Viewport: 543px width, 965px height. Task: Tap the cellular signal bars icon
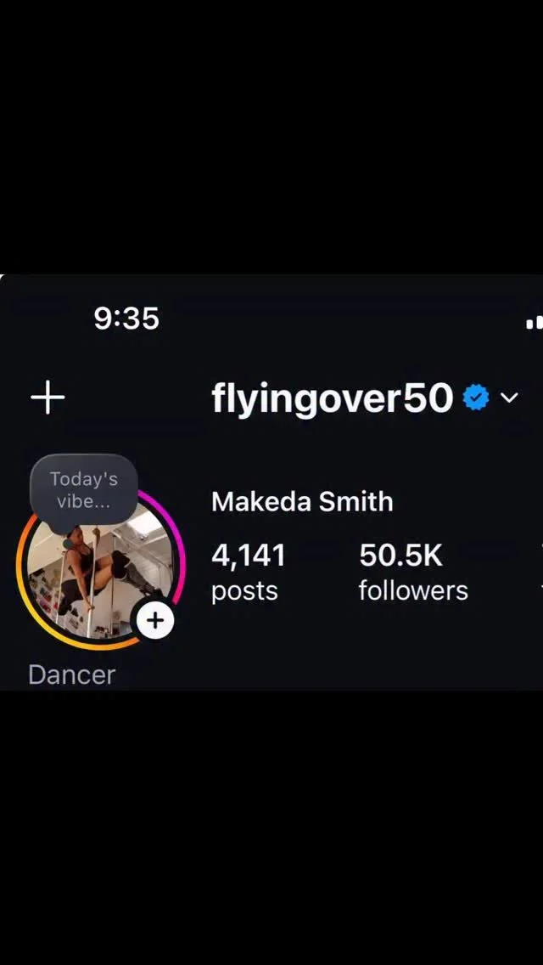(x=535, y=322)
